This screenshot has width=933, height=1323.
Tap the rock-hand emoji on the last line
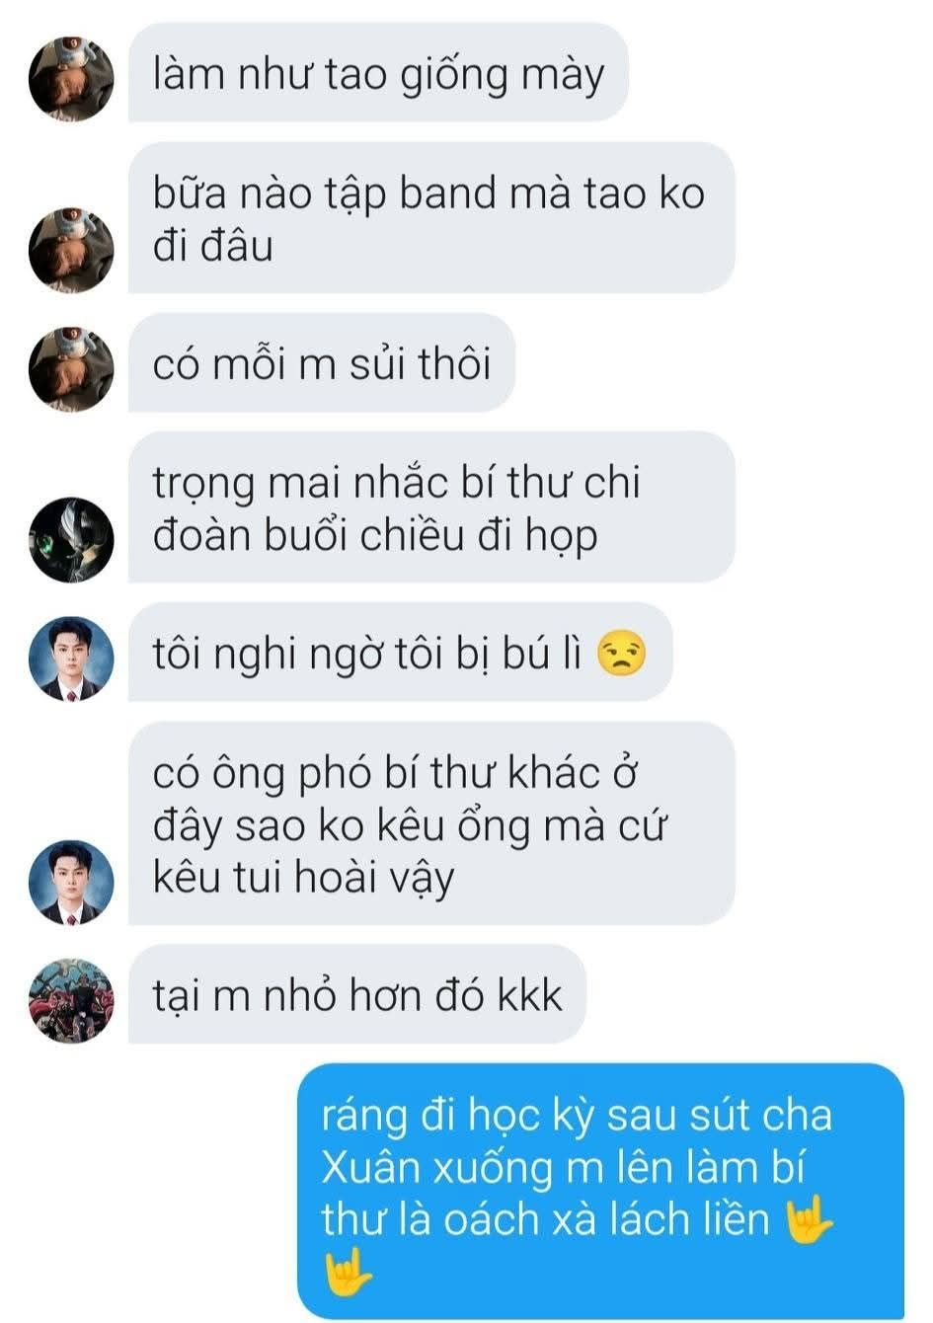click(x=348, y=1273)
